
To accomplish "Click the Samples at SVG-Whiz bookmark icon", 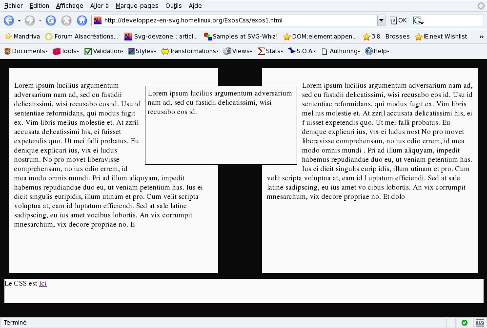I will (x=207, y=36).
